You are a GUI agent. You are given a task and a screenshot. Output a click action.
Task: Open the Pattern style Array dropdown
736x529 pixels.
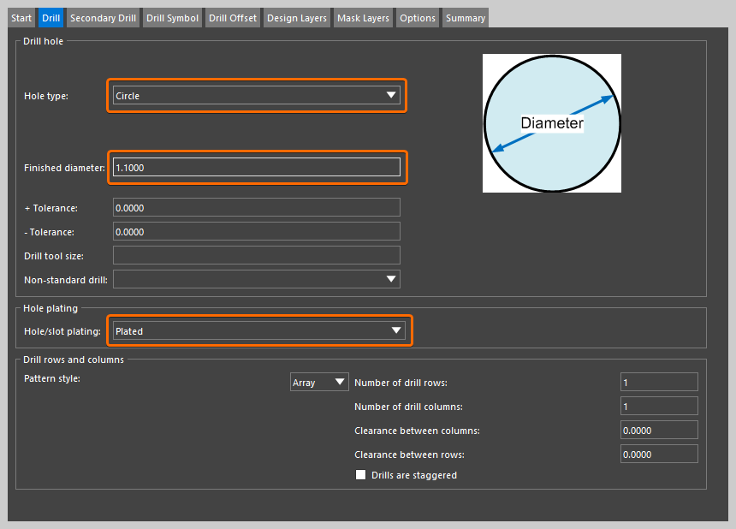[319, 383]
